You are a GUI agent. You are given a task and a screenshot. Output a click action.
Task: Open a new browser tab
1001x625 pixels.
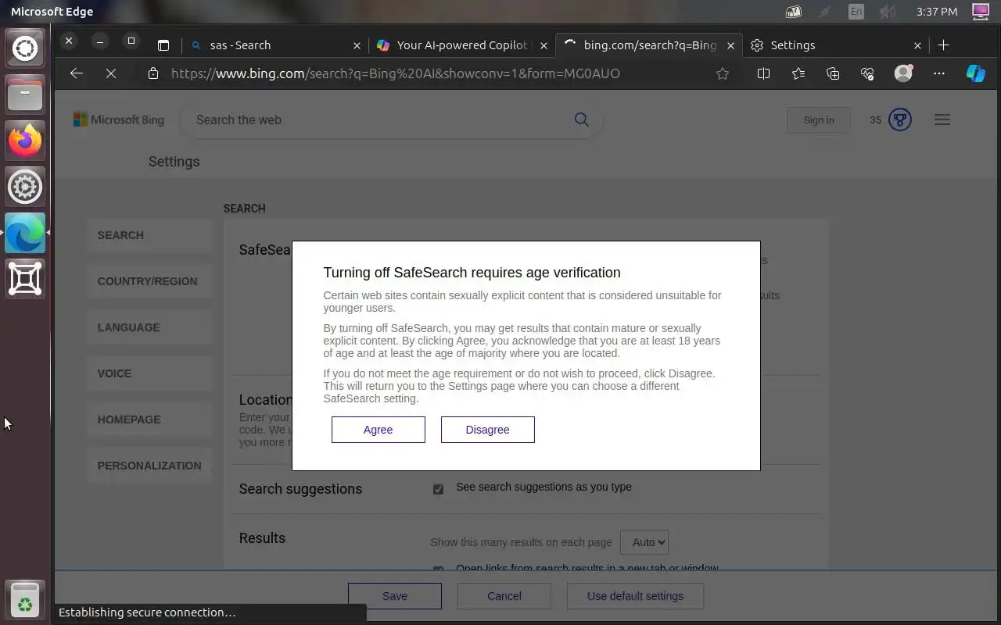click(943, 45)
